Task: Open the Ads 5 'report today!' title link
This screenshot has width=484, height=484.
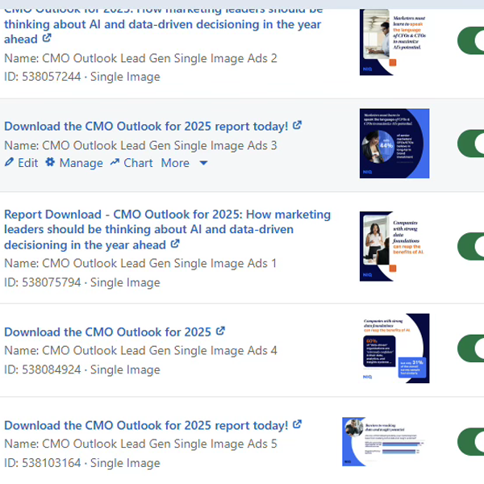Action: (146, 425)
